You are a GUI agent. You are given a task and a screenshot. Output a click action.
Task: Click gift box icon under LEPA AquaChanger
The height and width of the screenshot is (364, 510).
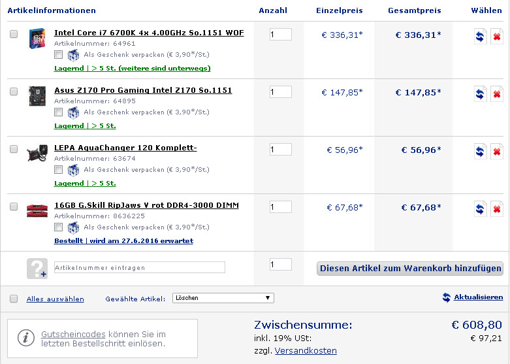pos(73,171)
